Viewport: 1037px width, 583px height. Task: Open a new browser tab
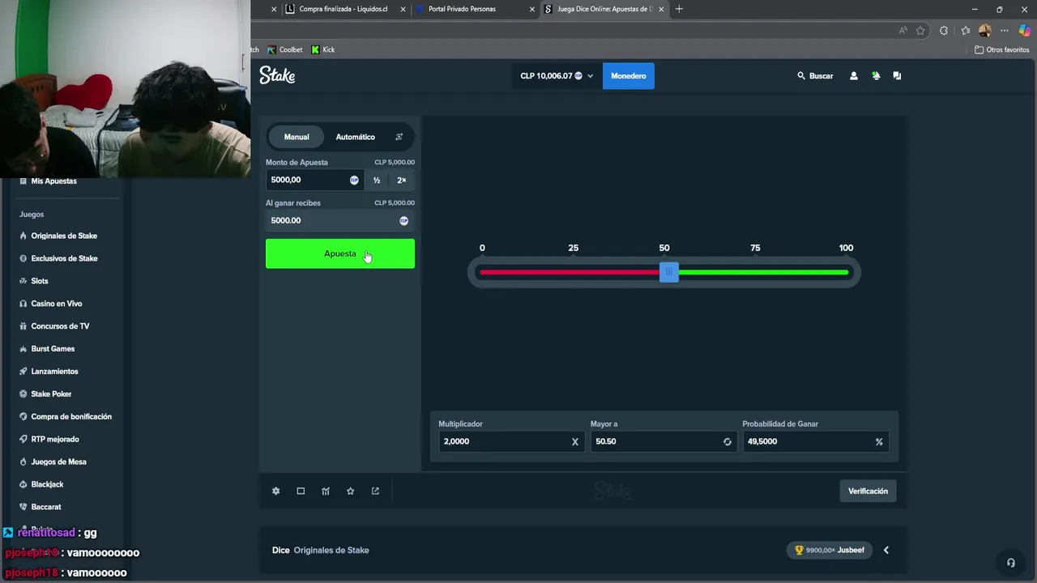click(679, 9)
